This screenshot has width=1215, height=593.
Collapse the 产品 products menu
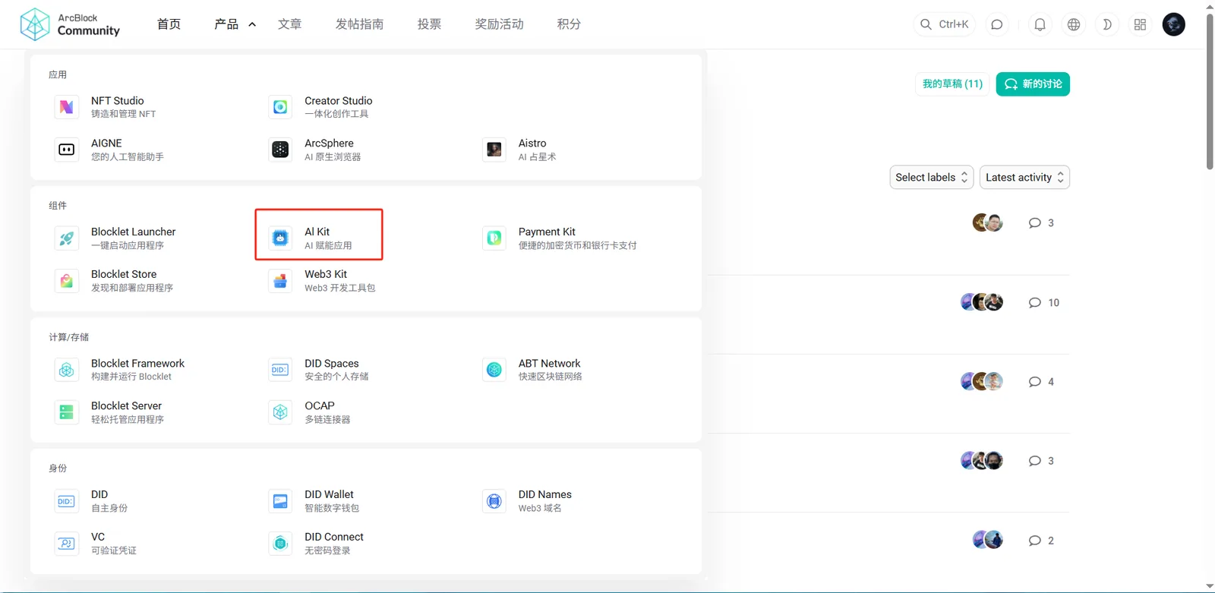[235, 24]
